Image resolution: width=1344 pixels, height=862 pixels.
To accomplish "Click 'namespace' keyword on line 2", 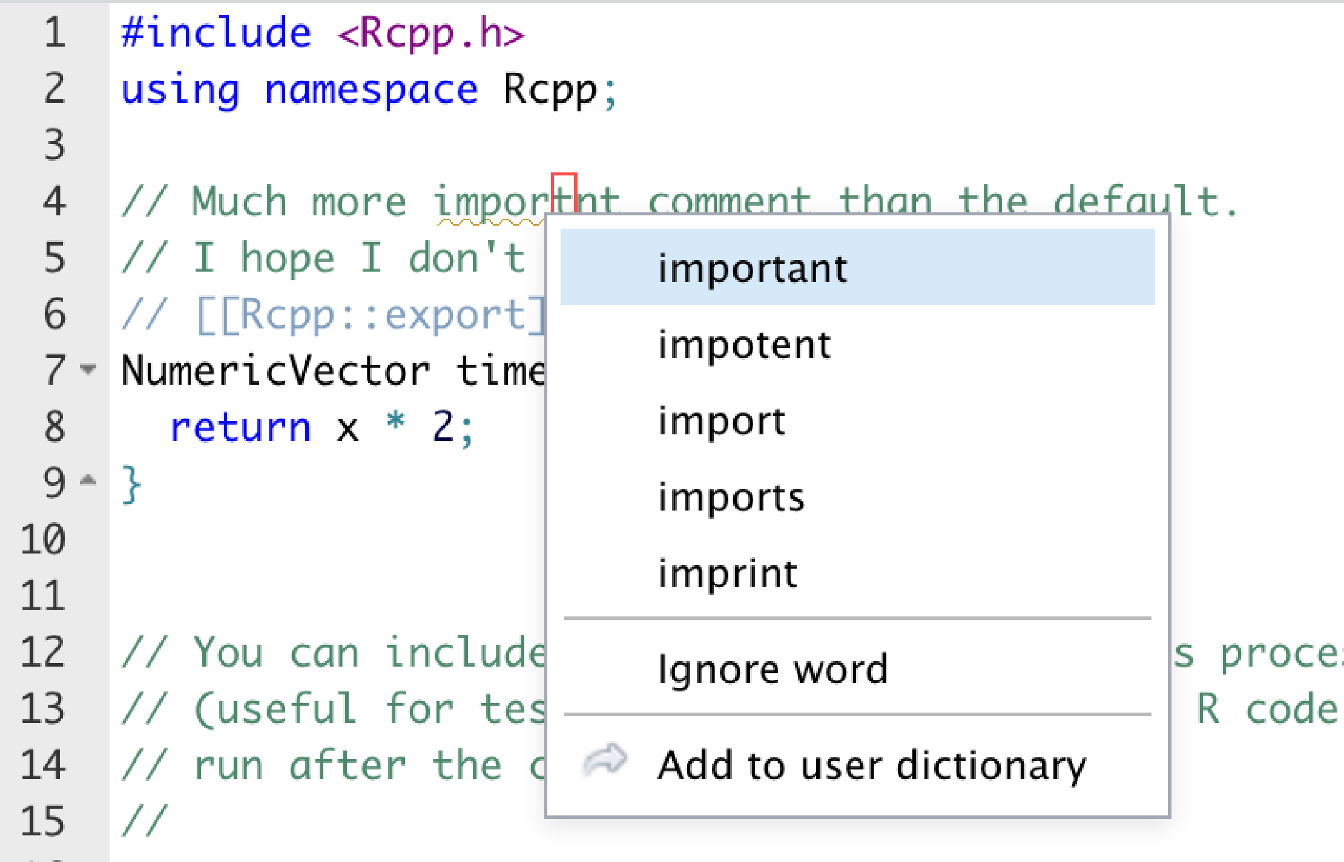I will (371, 90).
